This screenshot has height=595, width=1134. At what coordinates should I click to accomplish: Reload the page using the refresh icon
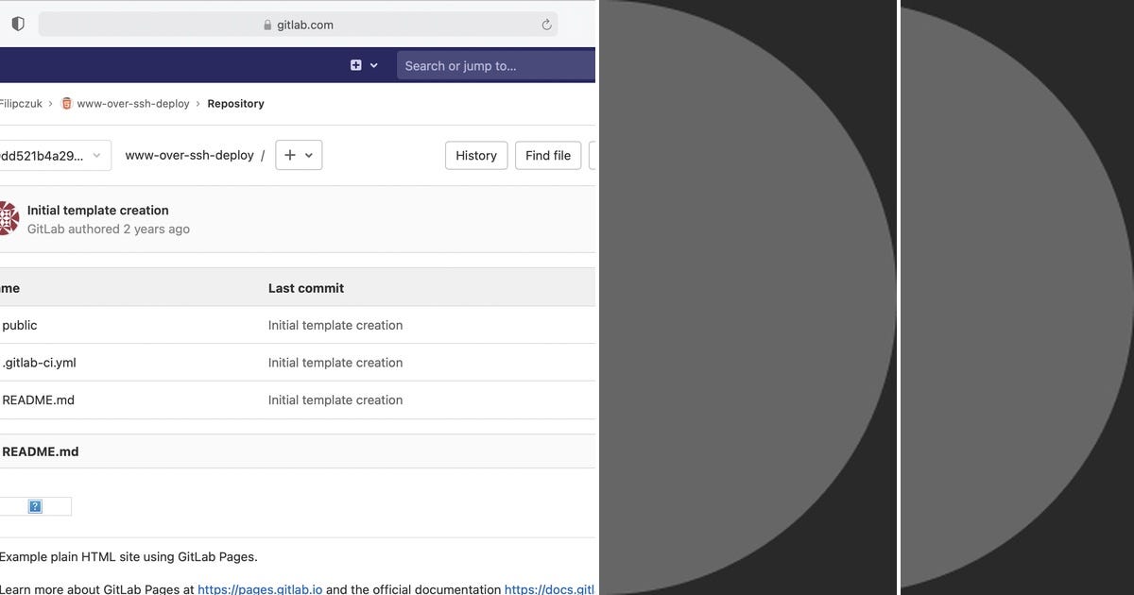(546, 25)
